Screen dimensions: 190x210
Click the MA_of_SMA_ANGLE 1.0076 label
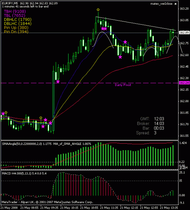(x=72, y=144)
